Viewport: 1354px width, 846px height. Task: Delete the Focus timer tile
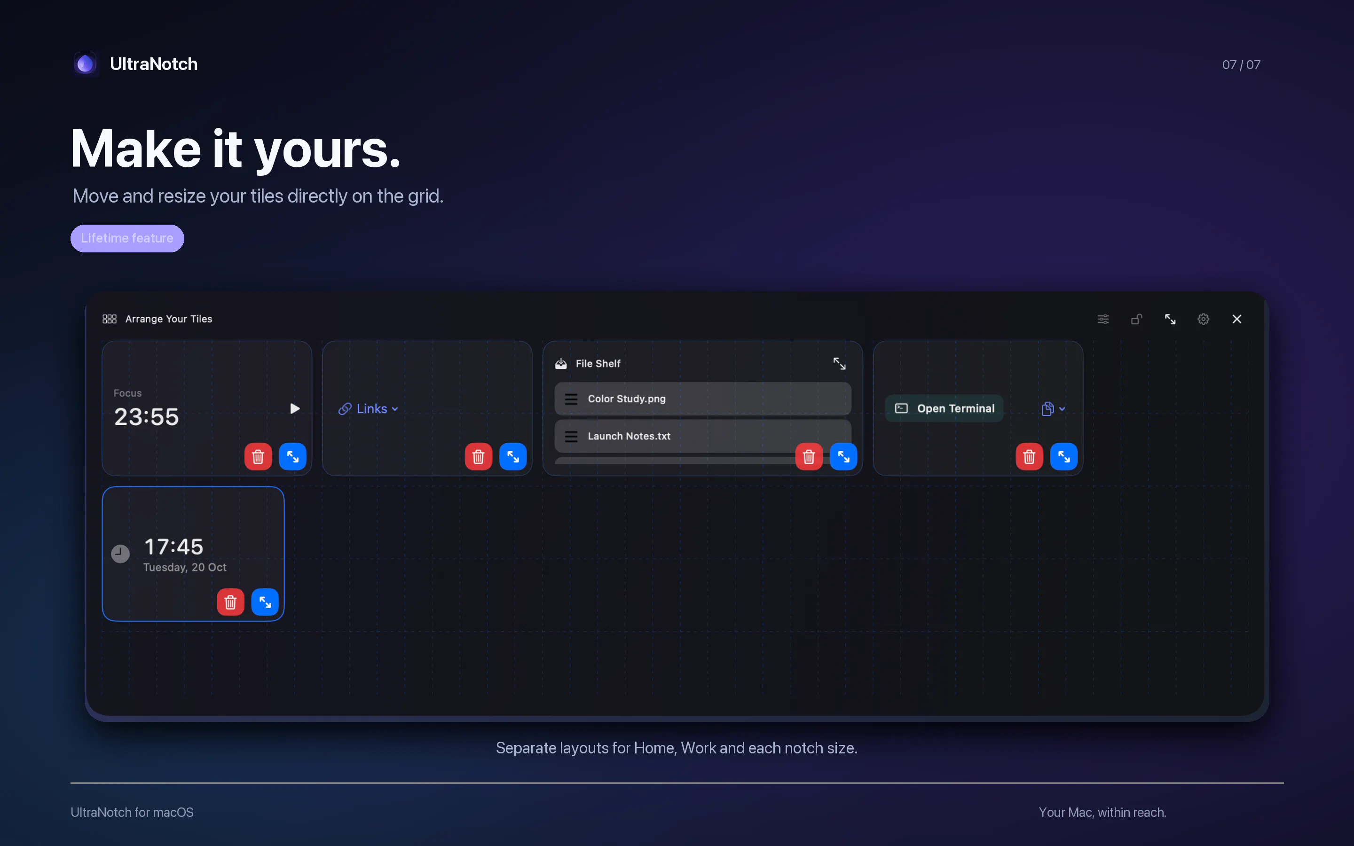click(258, 456)
